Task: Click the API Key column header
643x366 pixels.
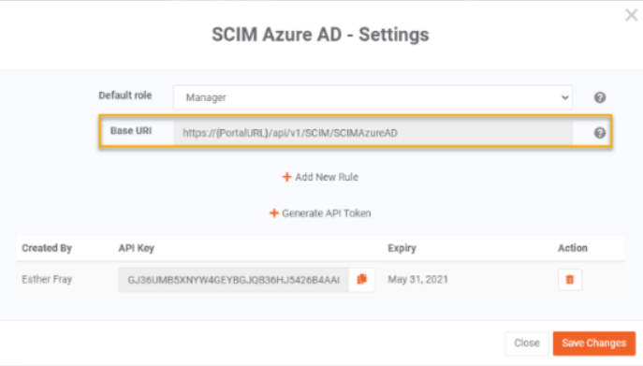Action: pos(136,248)
